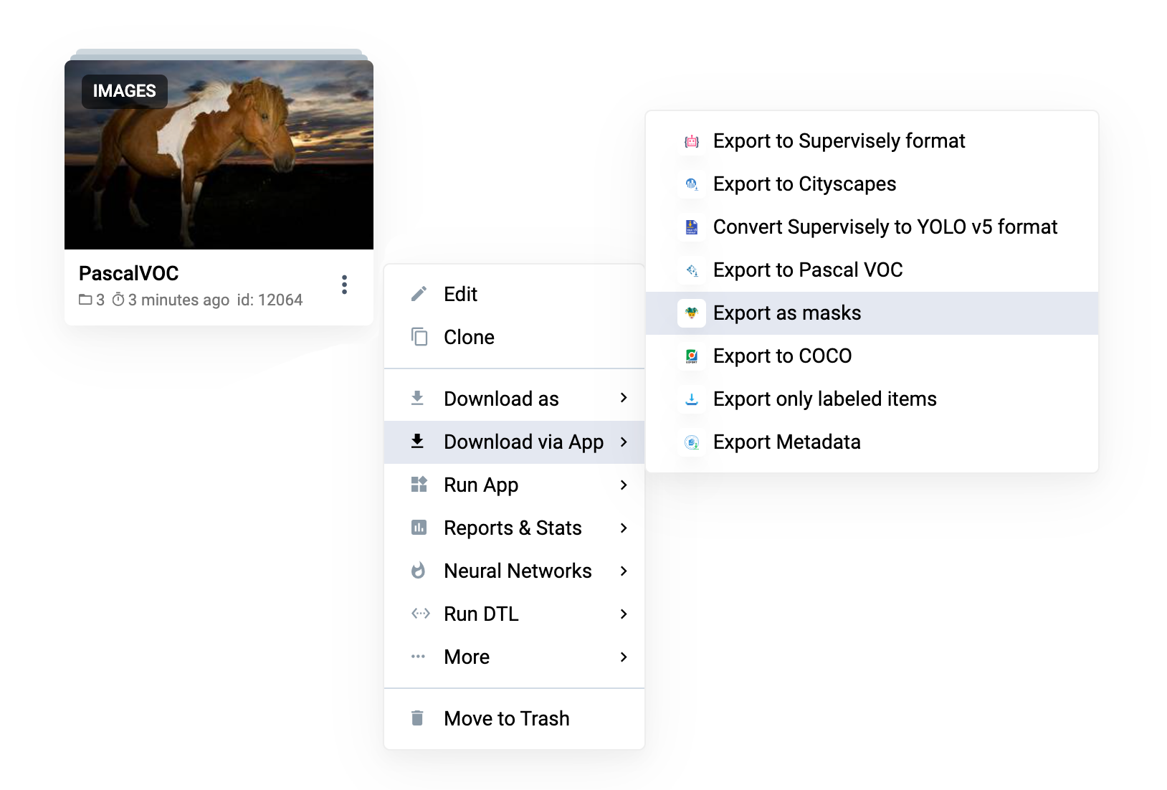Click the COCO export icon

690,356
